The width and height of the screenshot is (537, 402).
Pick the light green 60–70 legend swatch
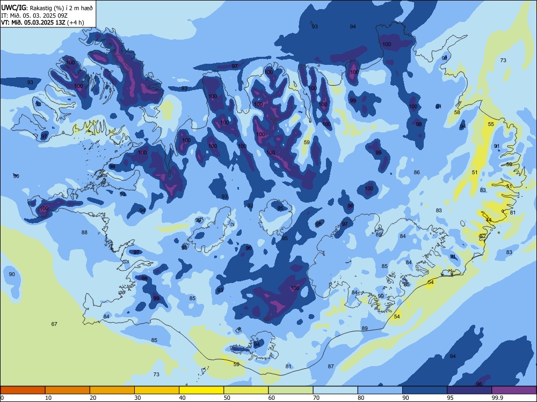point(291,390)
